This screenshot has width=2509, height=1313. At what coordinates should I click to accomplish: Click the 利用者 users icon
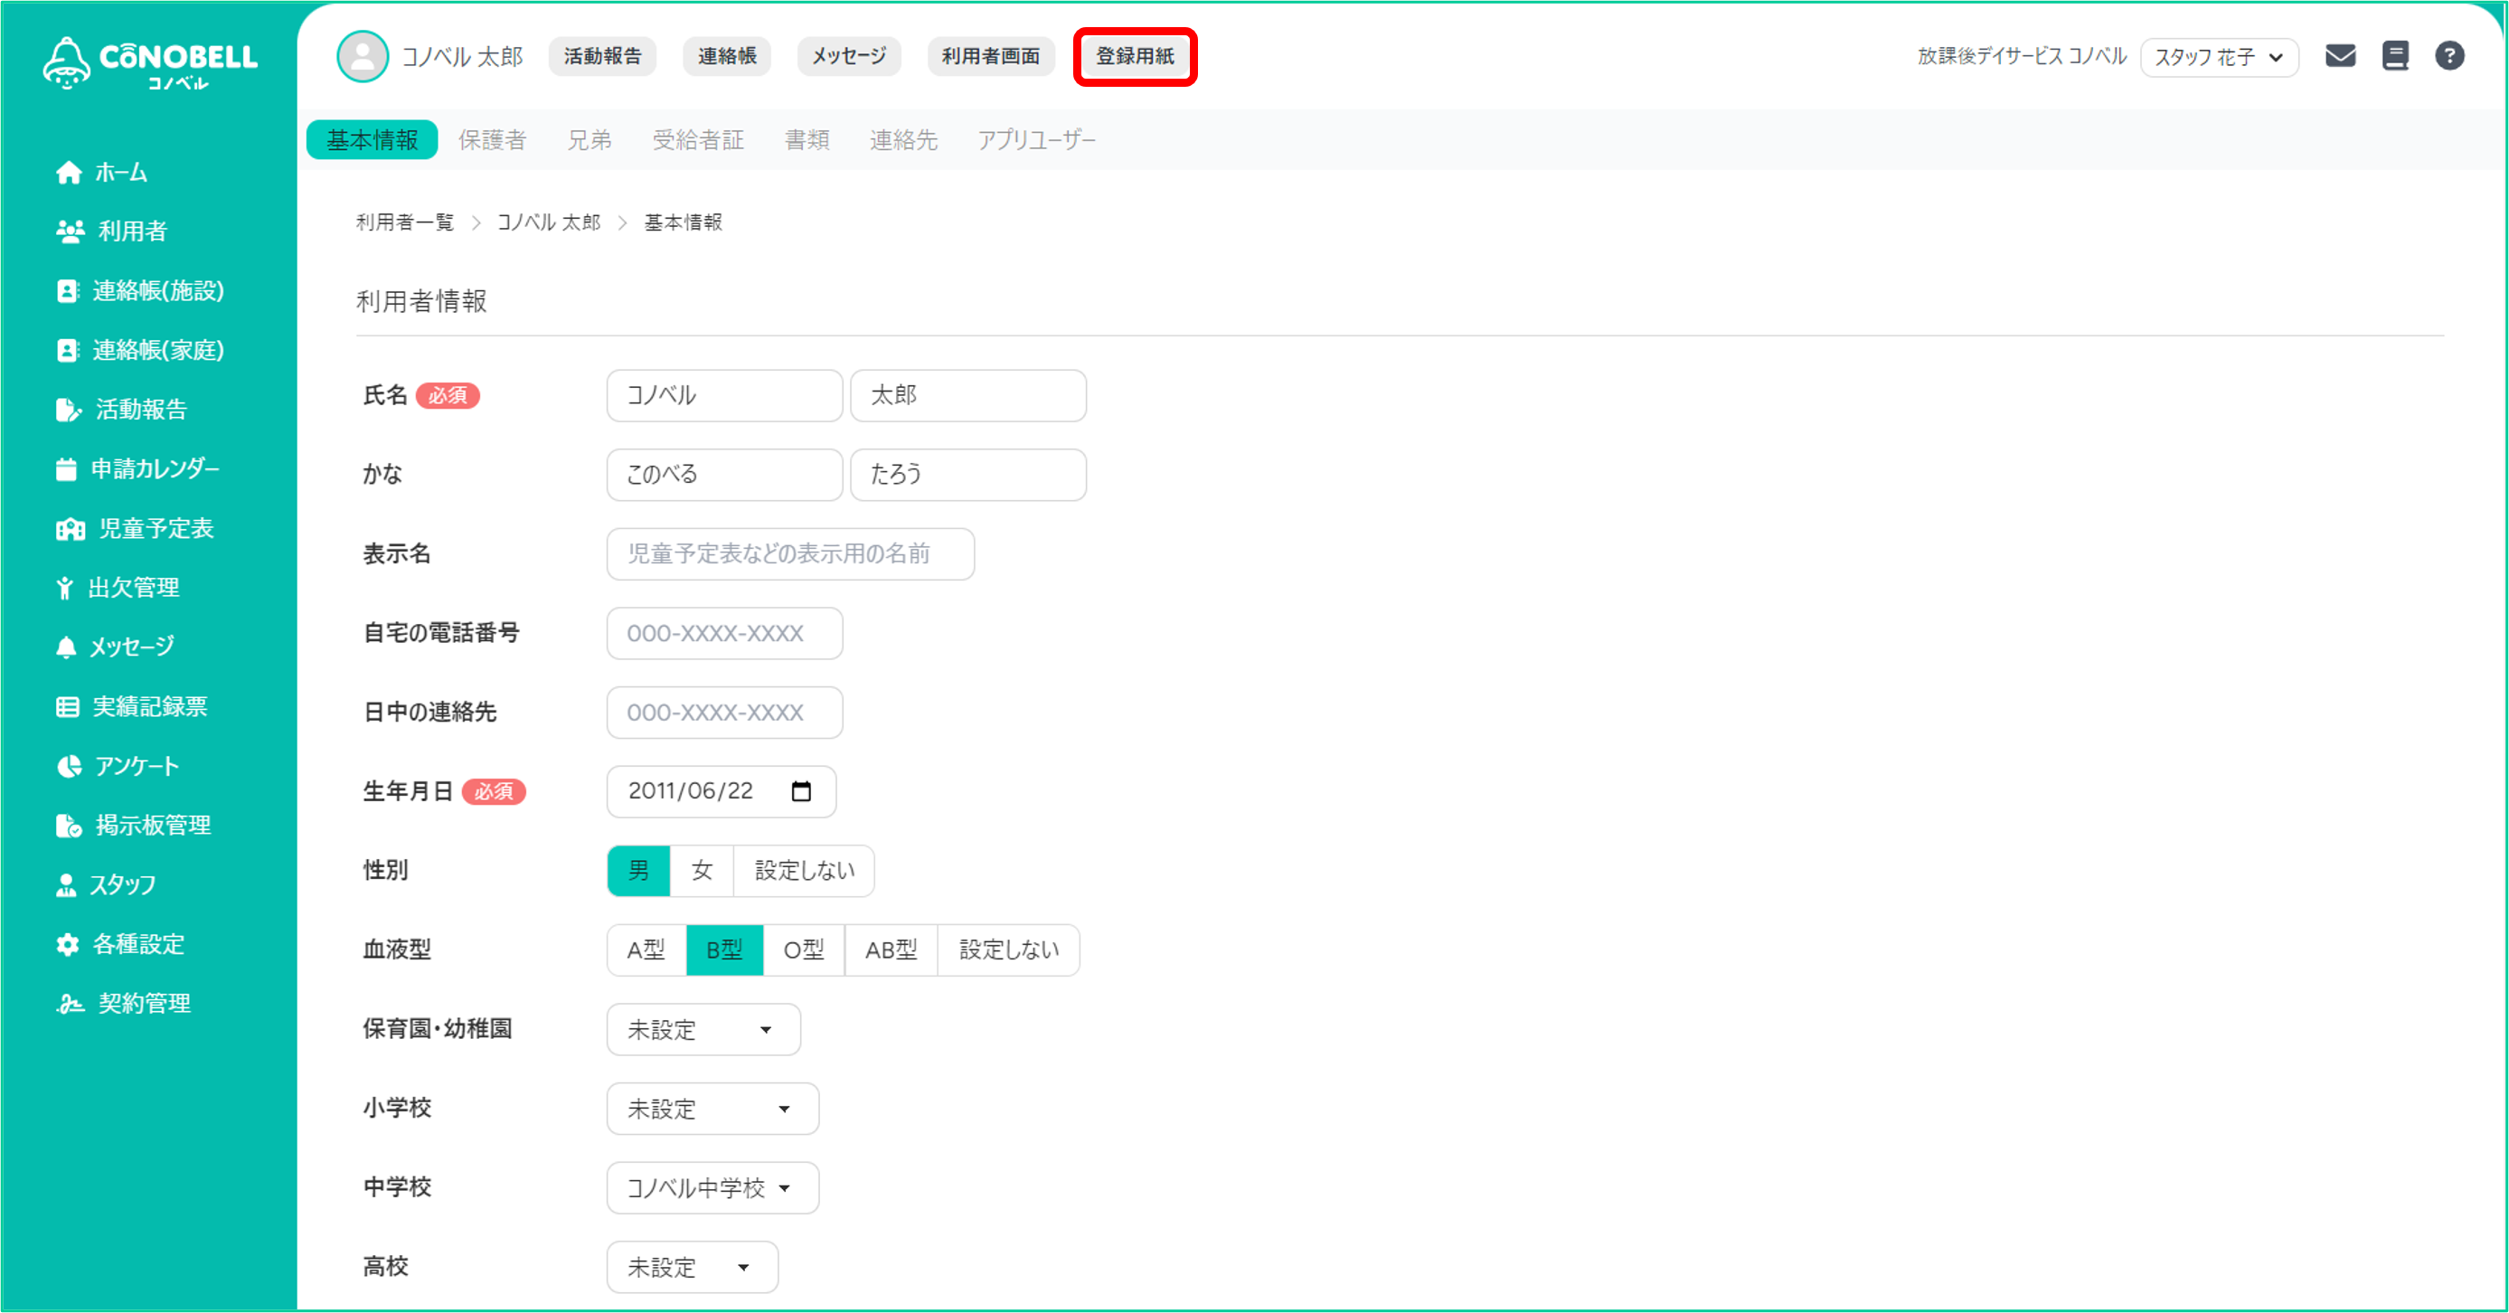point(71,231)
